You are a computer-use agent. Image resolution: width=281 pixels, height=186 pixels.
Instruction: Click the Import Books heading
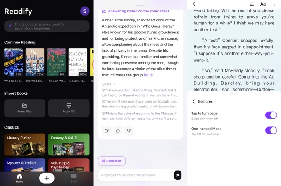(x=16, y=93)
